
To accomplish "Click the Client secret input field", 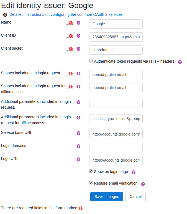I will pyautogui.click(x=116, y=50).
